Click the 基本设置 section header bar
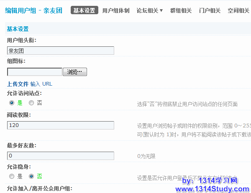 (125, 29)
